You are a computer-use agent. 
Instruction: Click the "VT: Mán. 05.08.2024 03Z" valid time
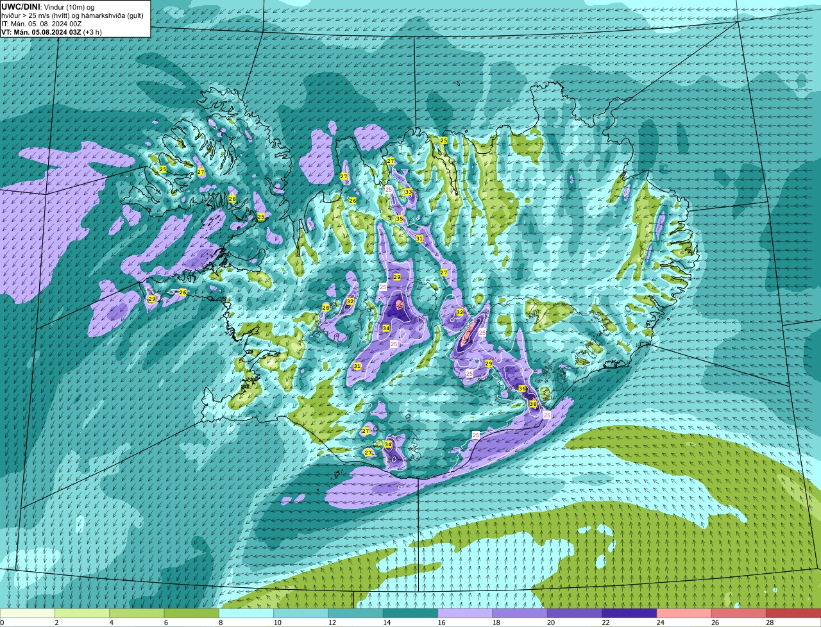coord(40,32)
